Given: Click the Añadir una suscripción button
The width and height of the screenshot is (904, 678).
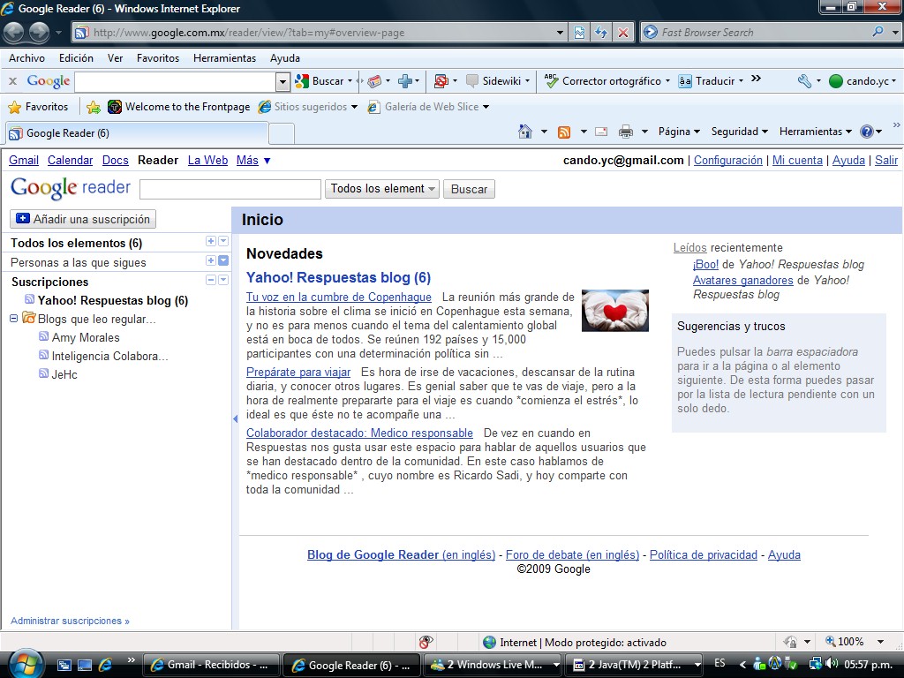Looking at the screenshot, I should point(83,219).
